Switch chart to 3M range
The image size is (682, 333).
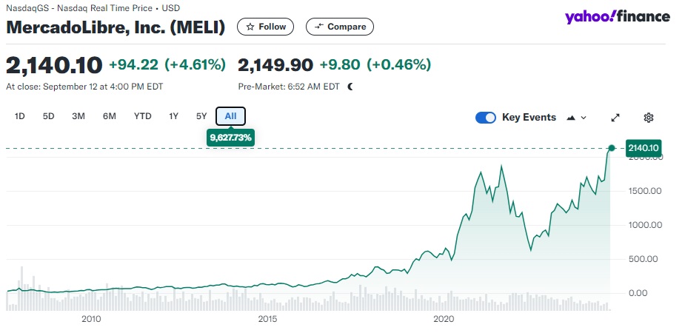[78, 116]
